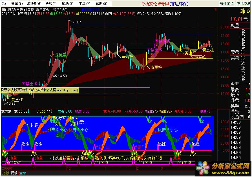This screenshot has height=177, width=252.
Task: Click buy-level circle ③ below 买盘
Action: [243, 68]
